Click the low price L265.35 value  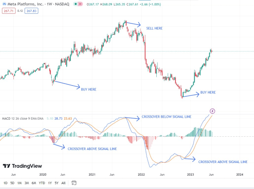119,4
